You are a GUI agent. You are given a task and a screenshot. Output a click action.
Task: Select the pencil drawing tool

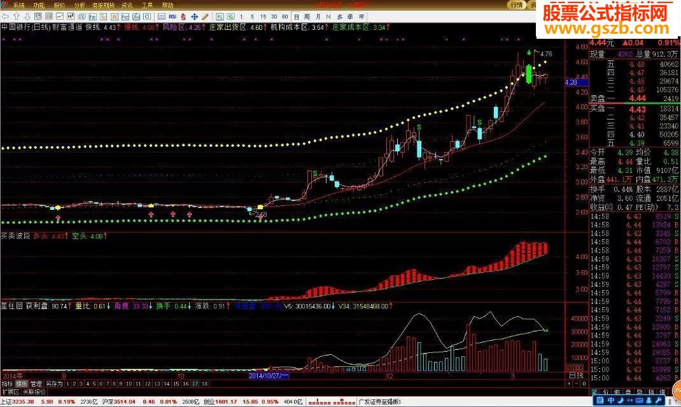pos(205,17)
